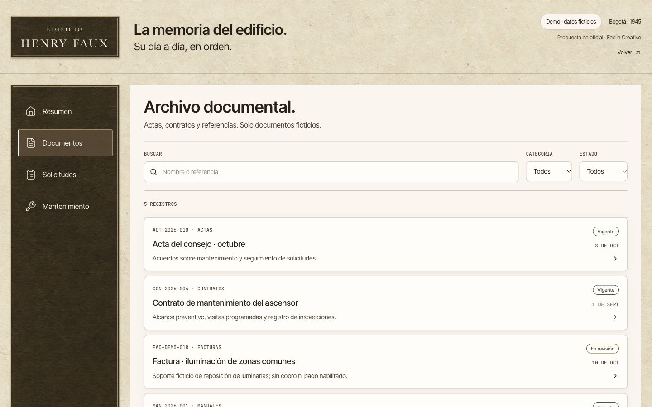Image resolution: width=652 pixels, height=407 pixels.
Task: Open the ascensor contract via its chevron
Action: coord(615,317)
